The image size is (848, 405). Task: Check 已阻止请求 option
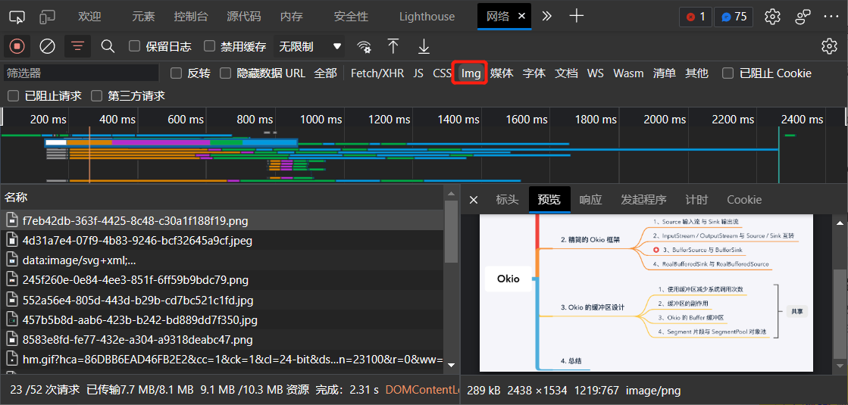(x=14, y=96)
